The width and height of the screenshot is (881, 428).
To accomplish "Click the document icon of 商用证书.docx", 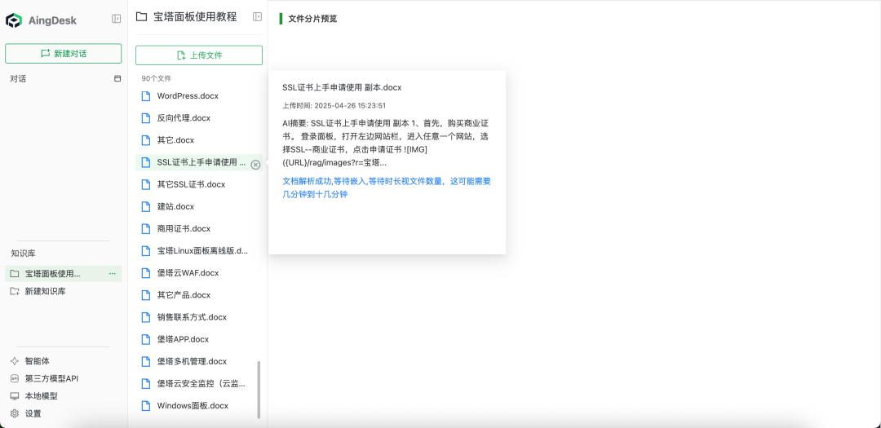I will point(146,228).
